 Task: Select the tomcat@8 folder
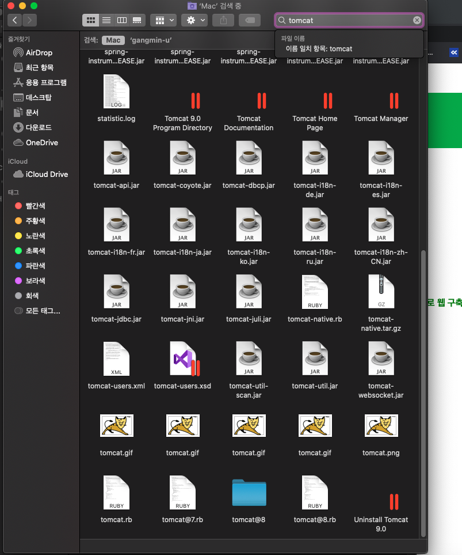tap(249, 493)
